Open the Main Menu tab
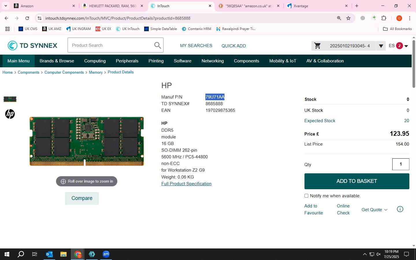Image resolution: width=416 pixels, height=260 pixels. 18,61
